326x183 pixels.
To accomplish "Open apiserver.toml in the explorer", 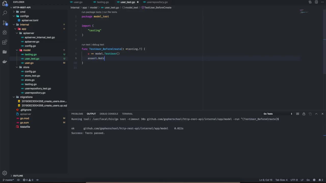I will [30, 20].
